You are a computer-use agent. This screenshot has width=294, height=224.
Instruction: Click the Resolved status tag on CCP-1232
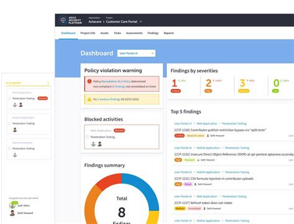point(189,160)
